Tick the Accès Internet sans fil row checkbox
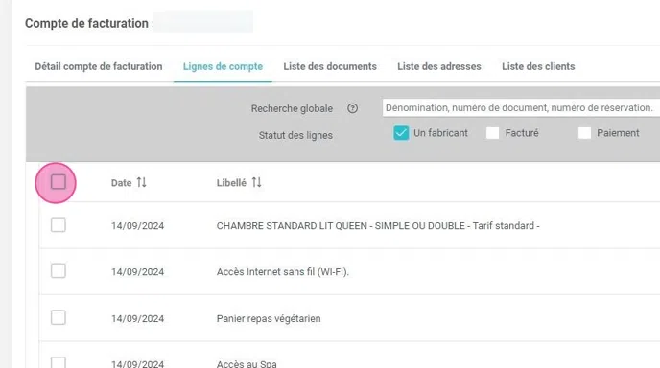 coord(59,271)
